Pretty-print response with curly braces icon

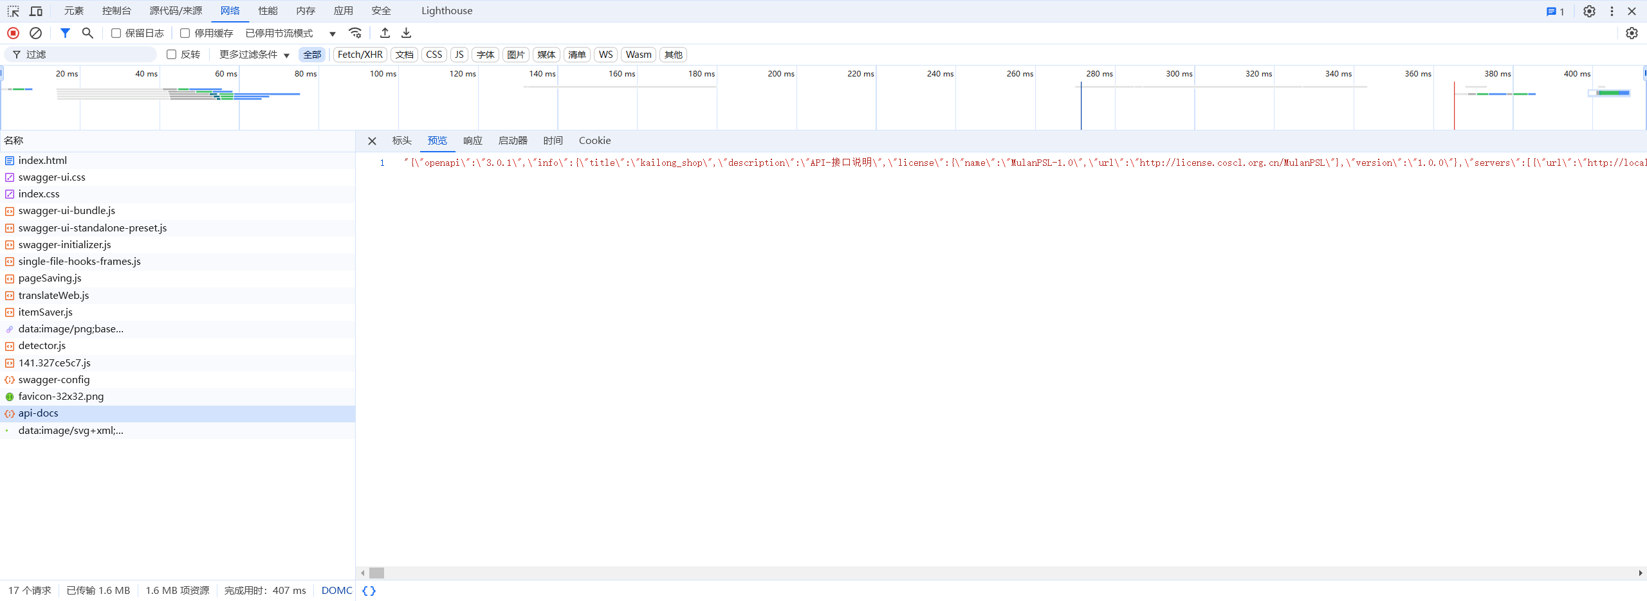click(x=369, y=591)
